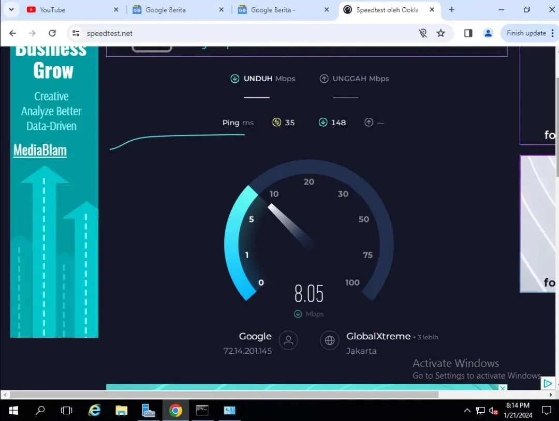559x421 pixels.
Task: Bookmark this page with the star
Action: 441,33
